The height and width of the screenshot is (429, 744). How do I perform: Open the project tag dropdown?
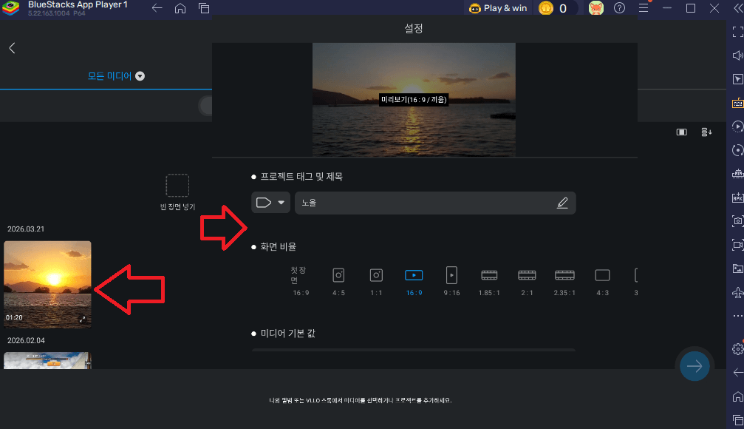click(x=270, y=203)
